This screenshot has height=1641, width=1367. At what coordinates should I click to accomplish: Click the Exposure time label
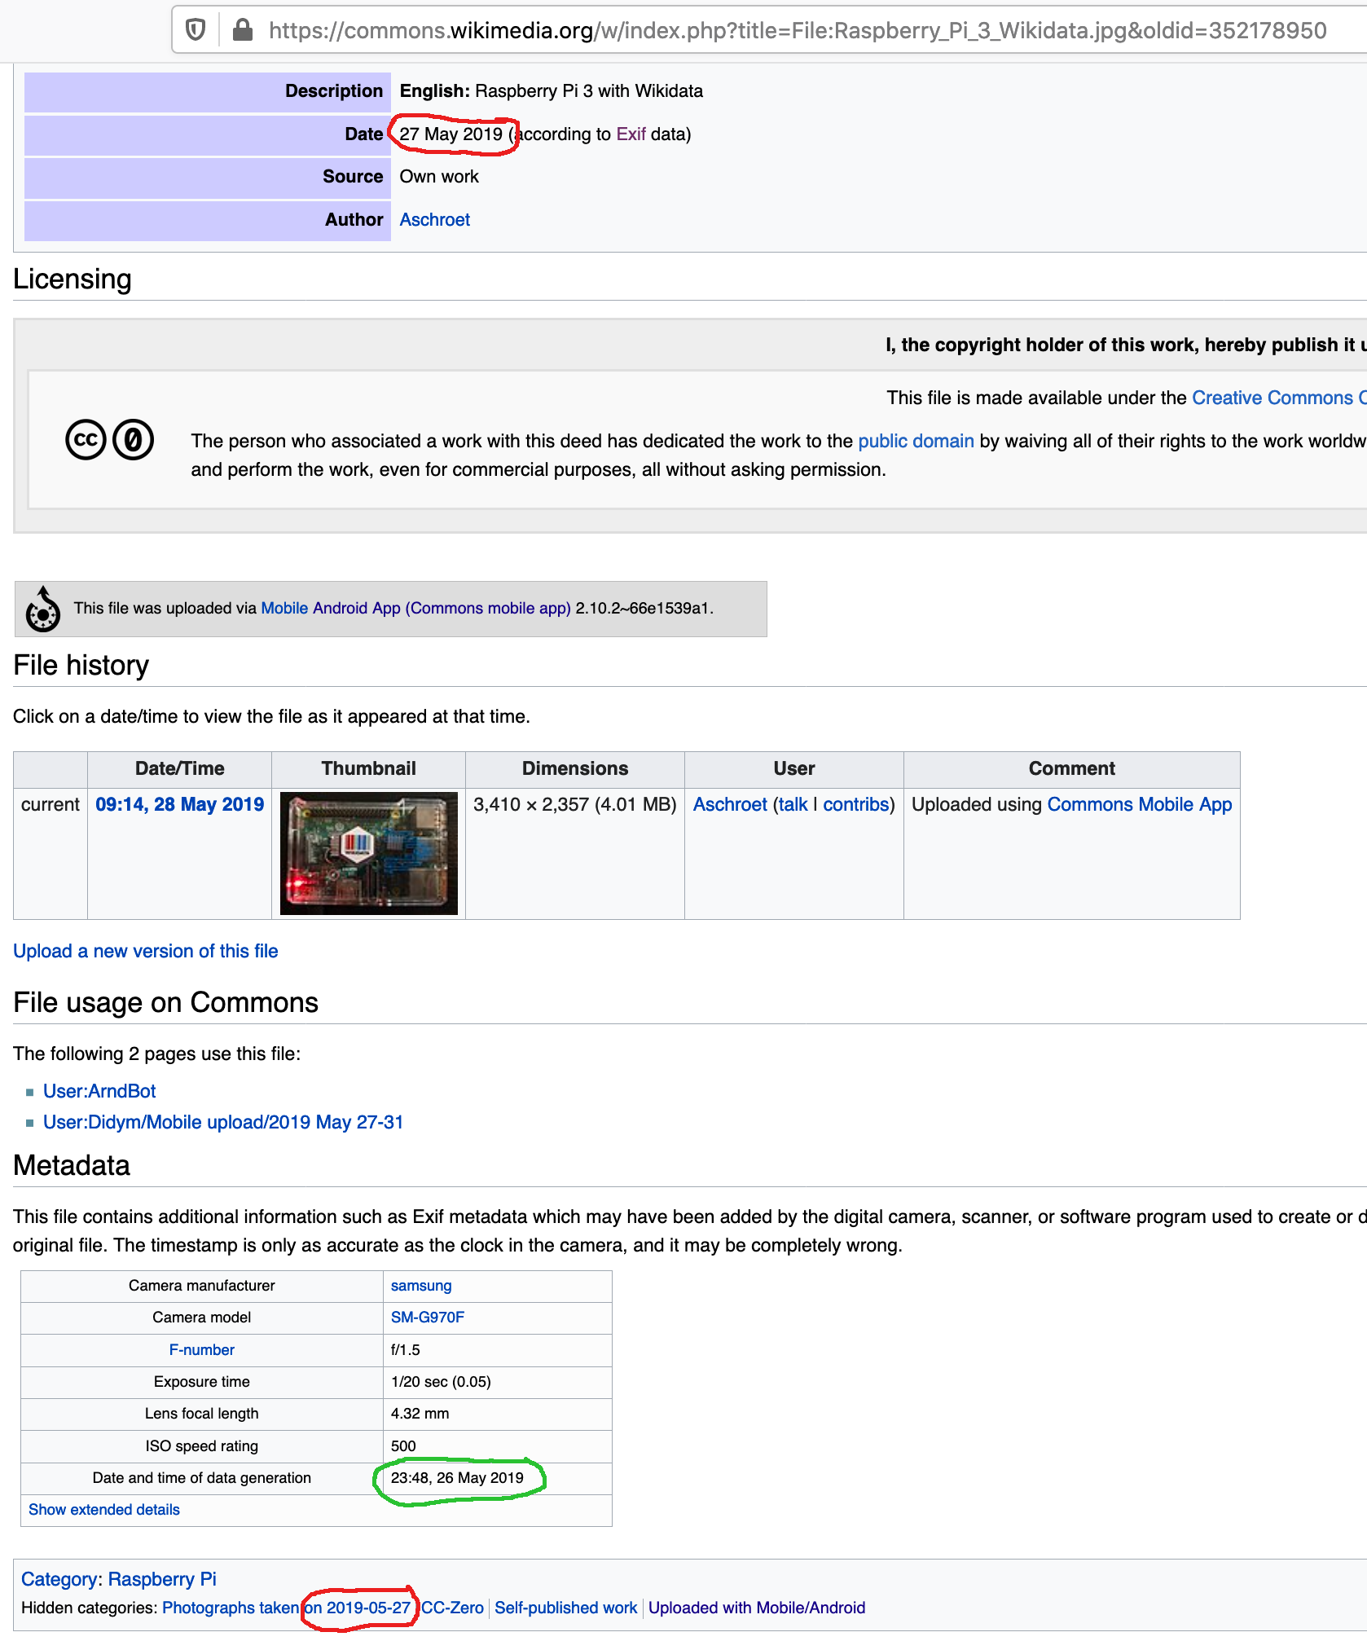coord(201,1382)
